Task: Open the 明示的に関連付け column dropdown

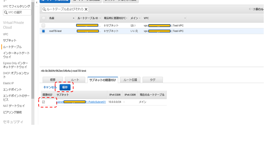Action: (127, 18)
